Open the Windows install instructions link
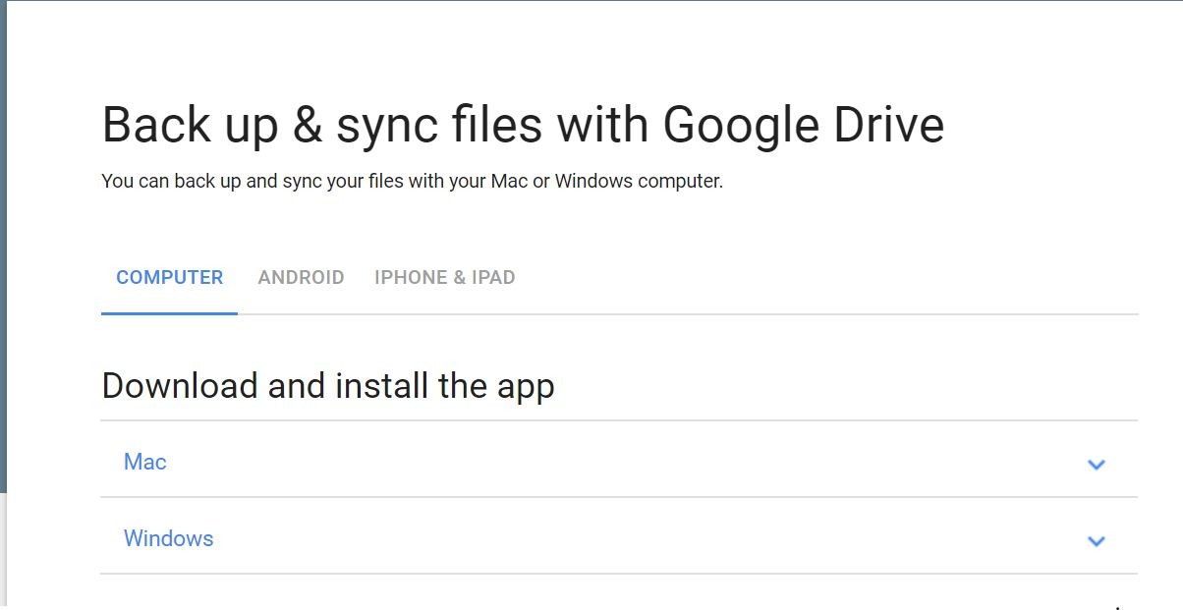 (x=169, y=538)
